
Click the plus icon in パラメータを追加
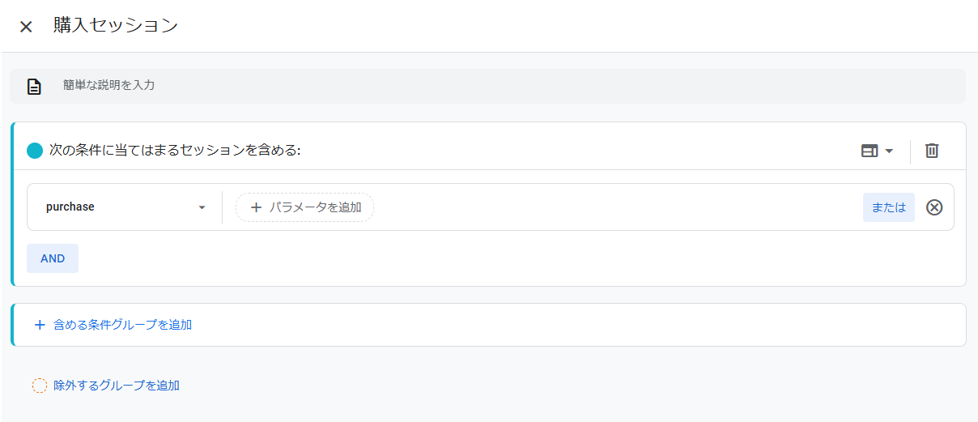point(256,207)
